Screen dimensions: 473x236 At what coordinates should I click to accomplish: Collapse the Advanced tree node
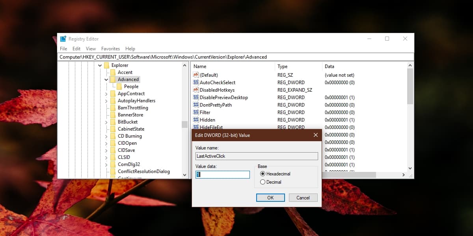106,79
